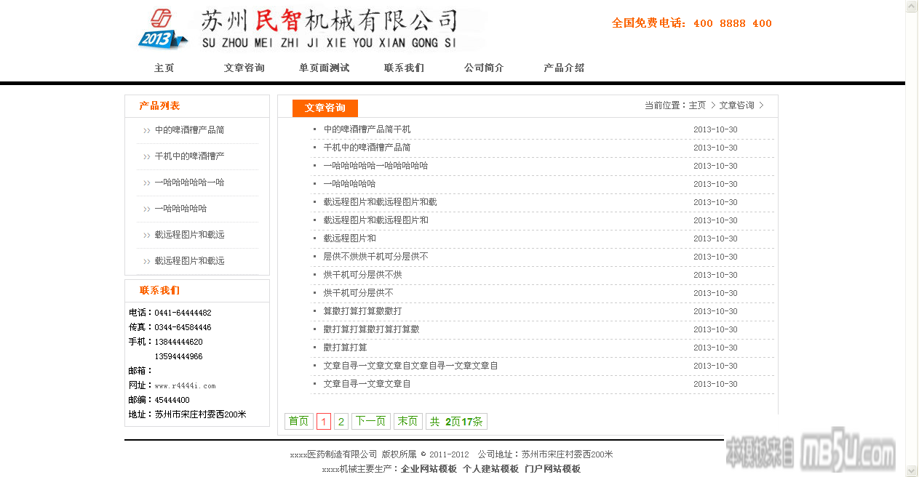This screenshot has height=477, width=919.
Task: Open 产品介绍 in the navigation bar
Action: click(x=564, y=68)
